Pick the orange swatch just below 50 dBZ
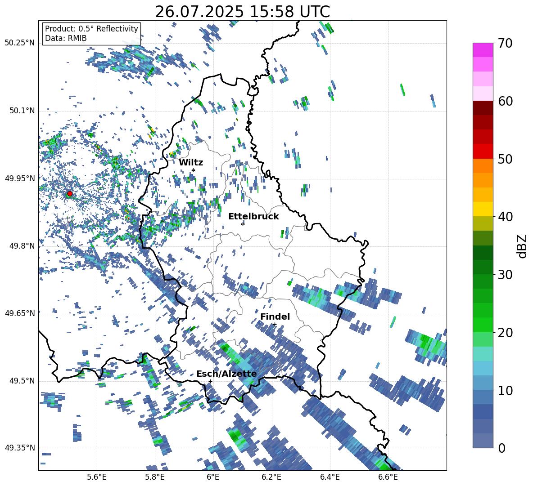This screenshot has width=533, height=486. pyautogui.click(x=483, y=166)
